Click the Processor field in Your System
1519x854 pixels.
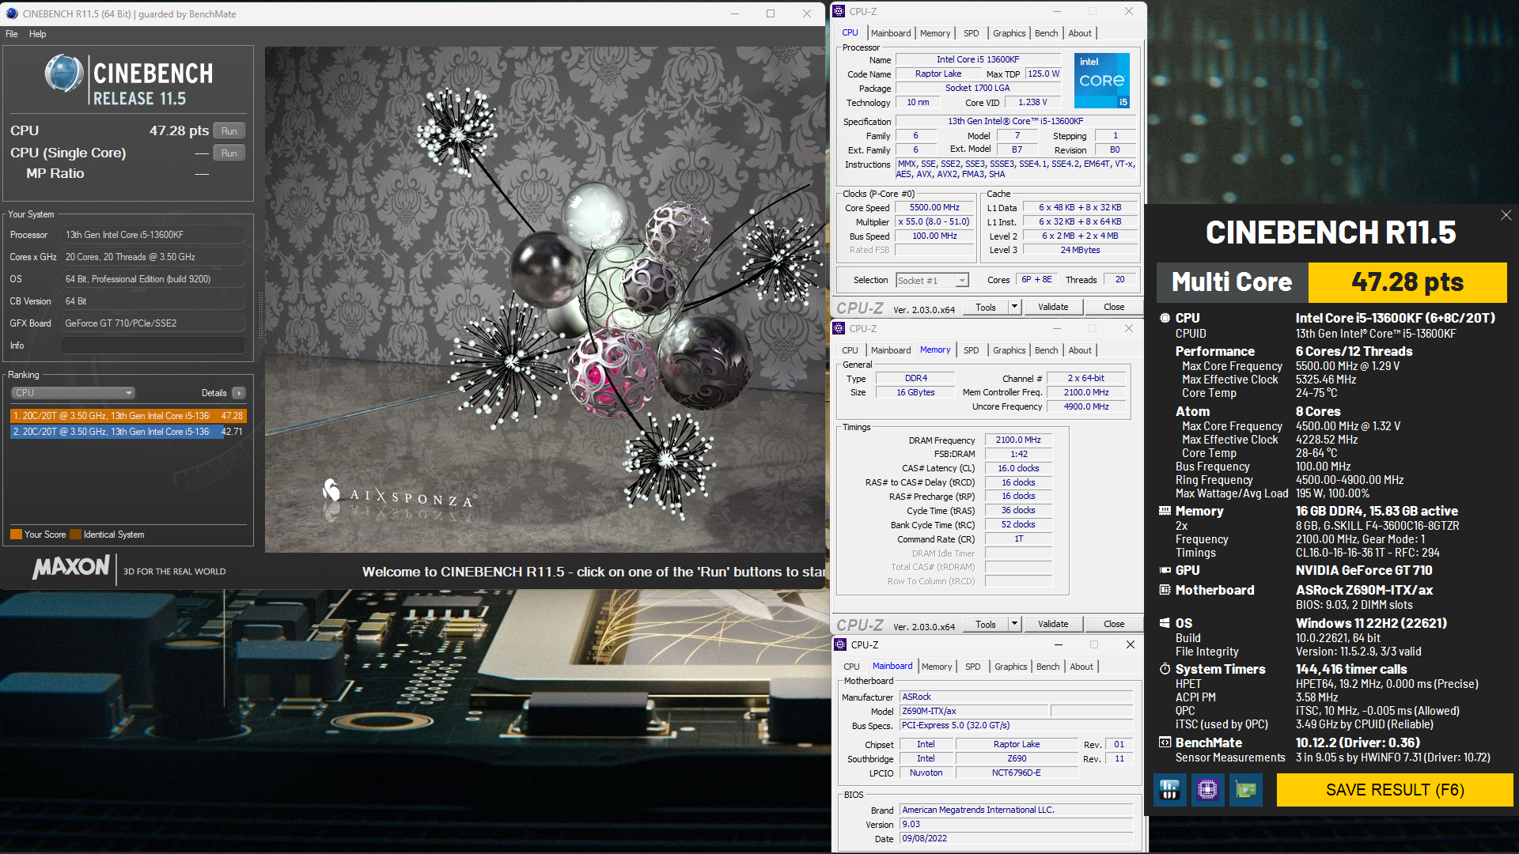(153, 235)
